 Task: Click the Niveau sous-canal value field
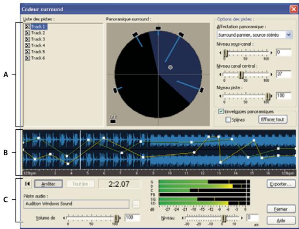tap(284, 52)
